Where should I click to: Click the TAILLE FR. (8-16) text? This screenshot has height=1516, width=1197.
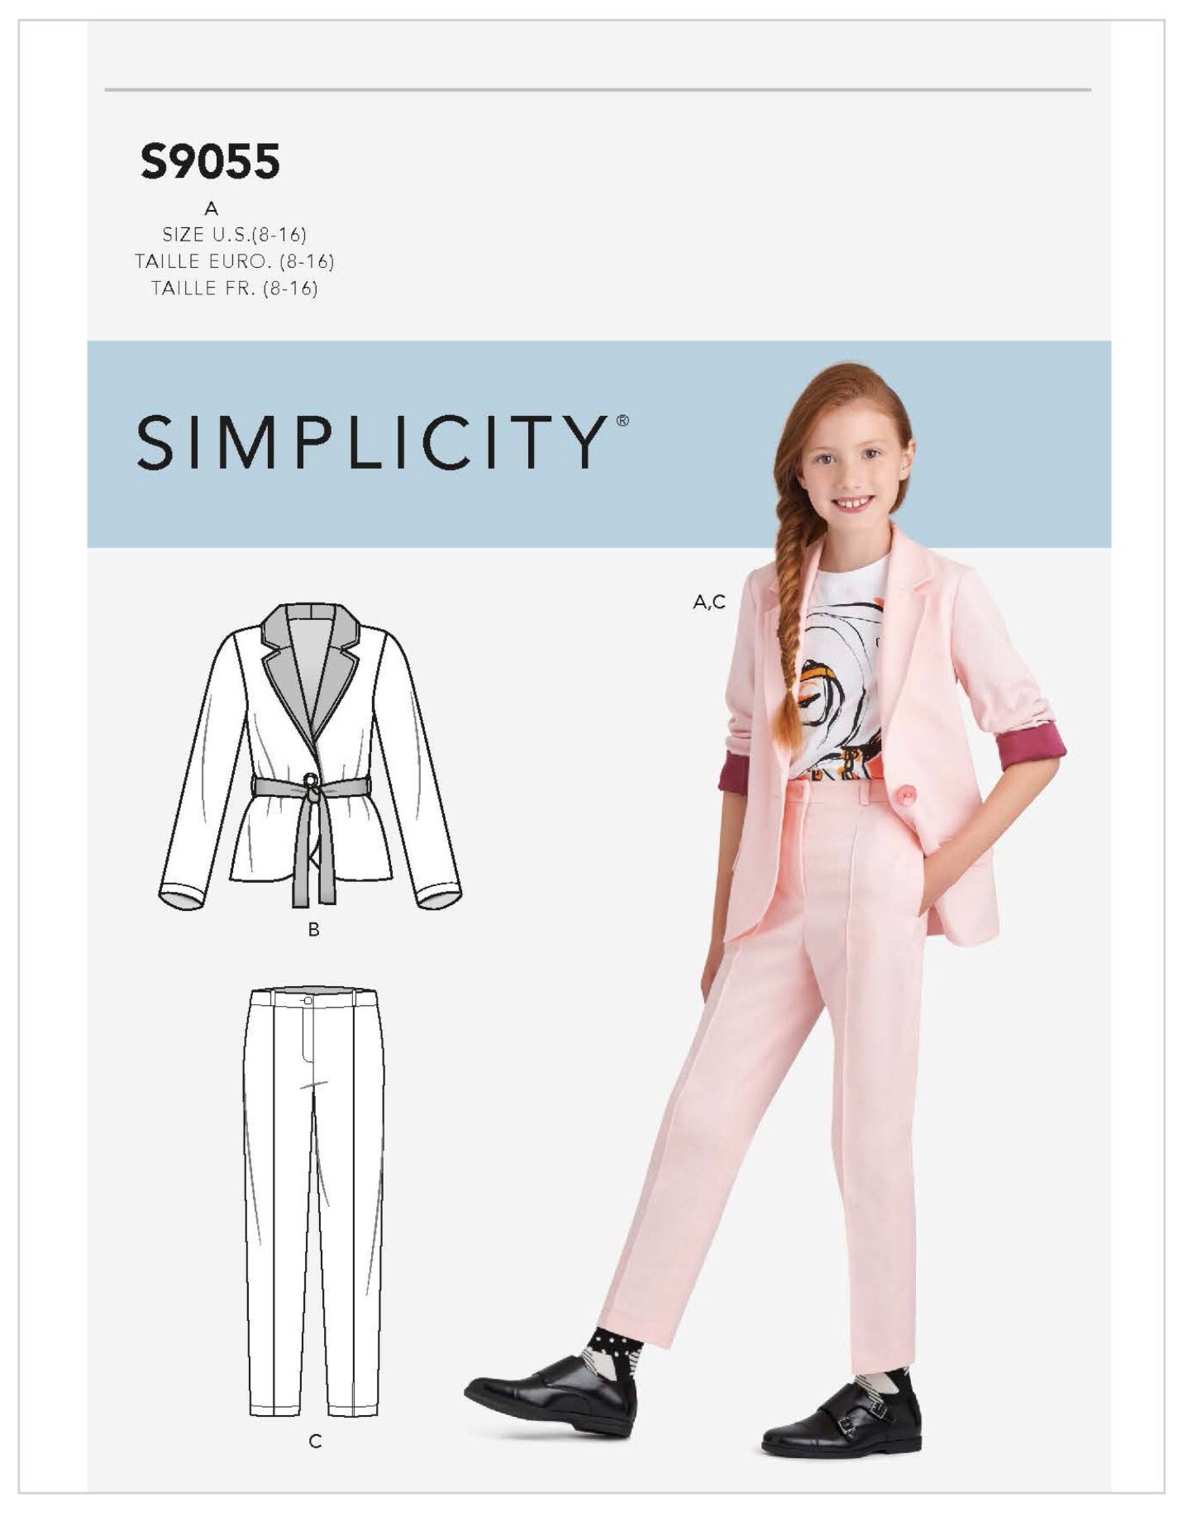click(235, 288)
